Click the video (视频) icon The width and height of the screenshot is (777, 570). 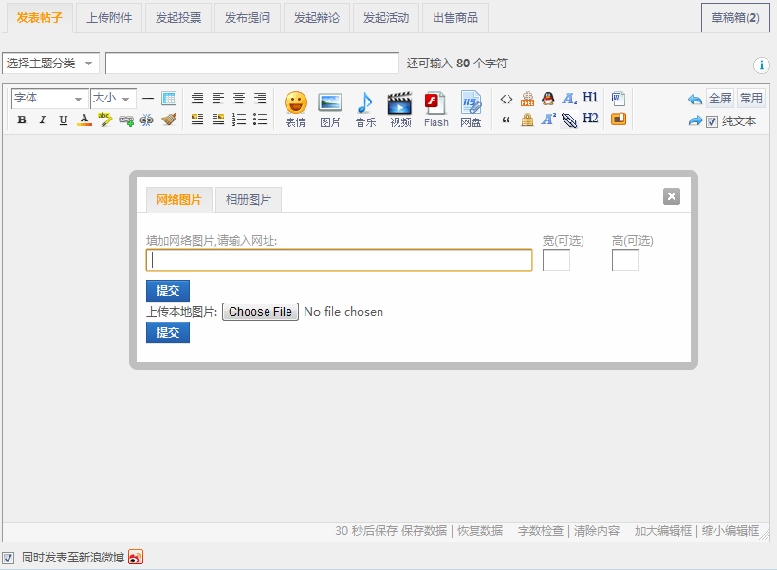pyautogui.click(x=399, y=109)
